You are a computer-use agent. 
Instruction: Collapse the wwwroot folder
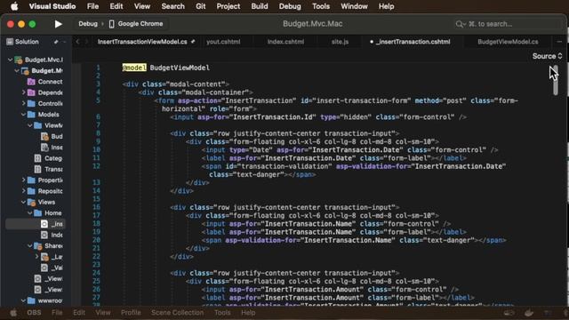coord(24,300)
